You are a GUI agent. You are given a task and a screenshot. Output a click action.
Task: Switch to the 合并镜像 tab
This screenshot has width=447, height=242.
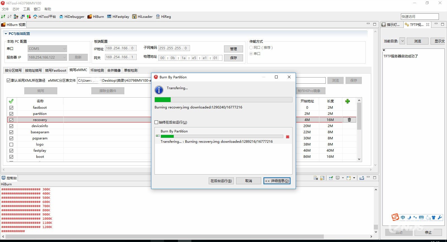tap(114, 70)
